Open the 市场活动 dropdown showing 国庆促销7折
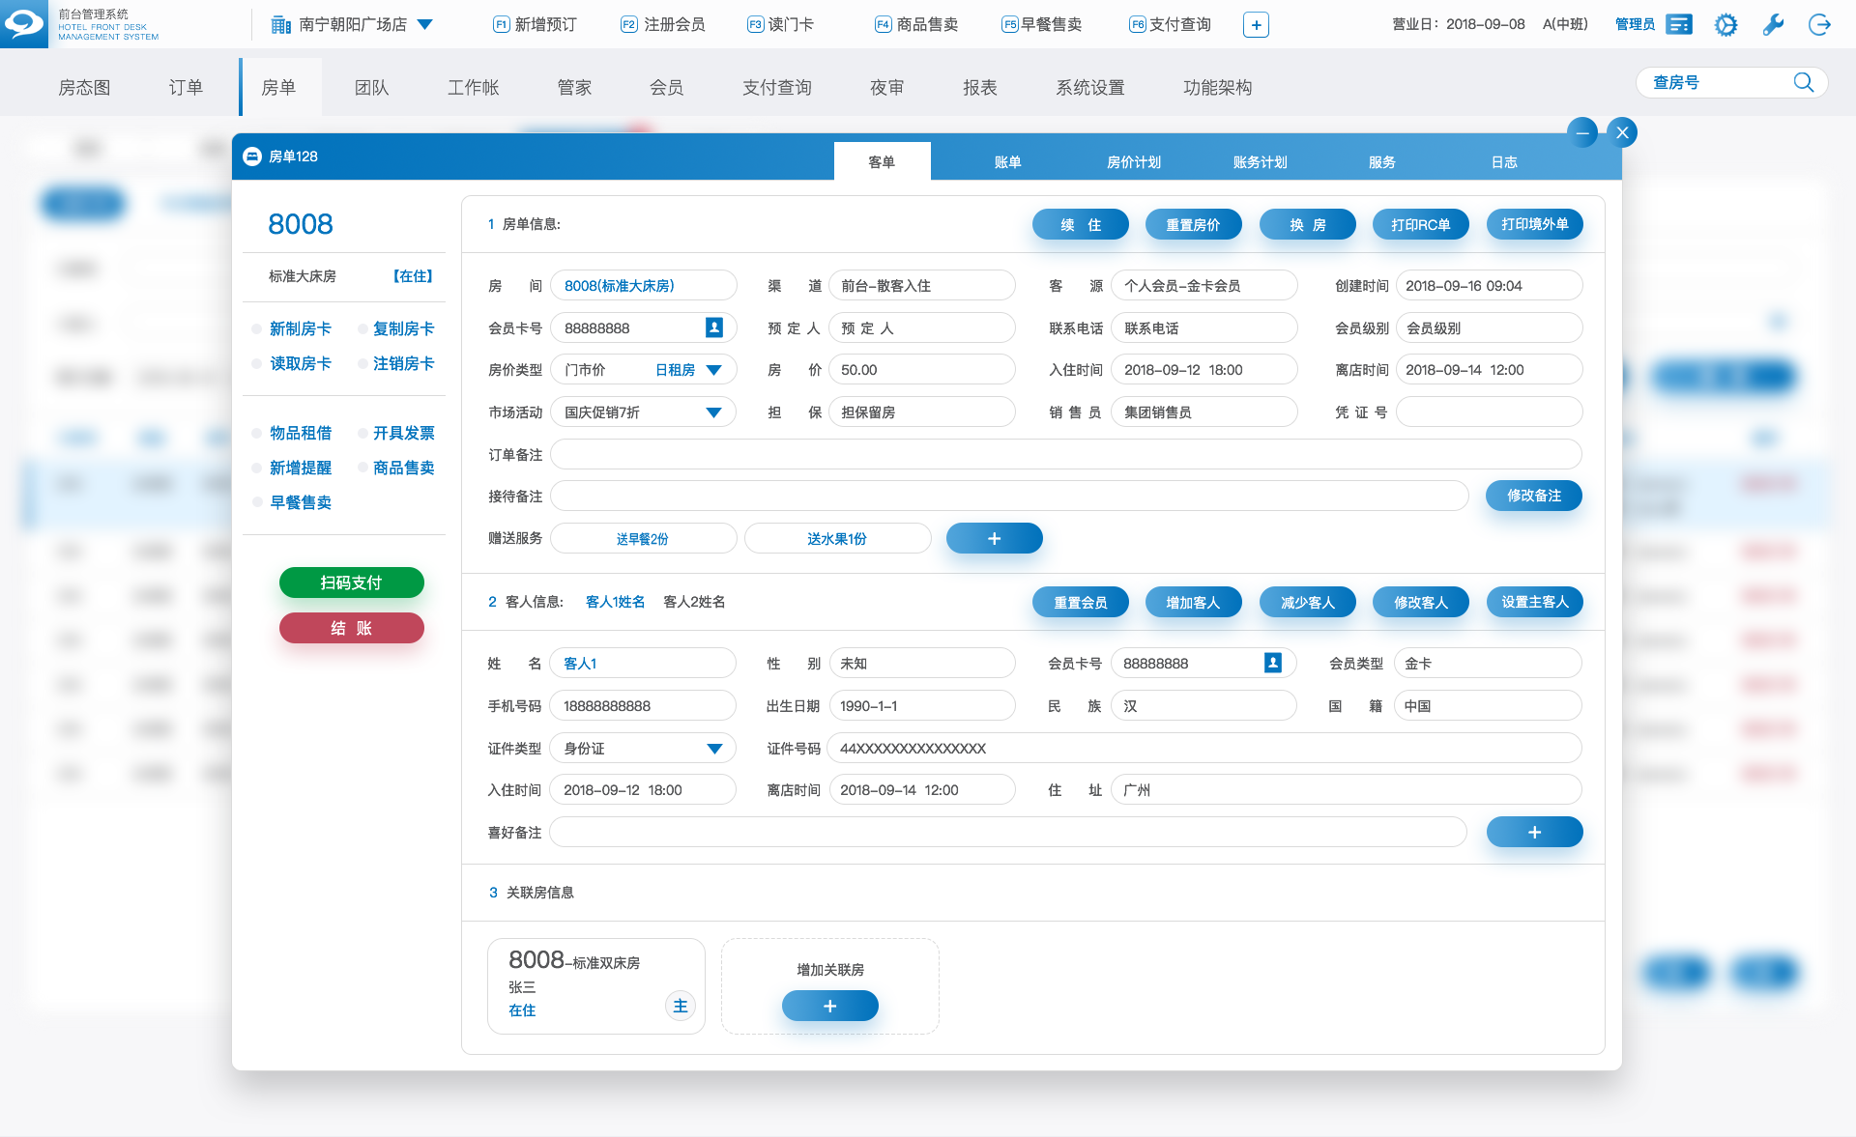The height and width of the screenshot is (1137, 1856). [713, 412]
